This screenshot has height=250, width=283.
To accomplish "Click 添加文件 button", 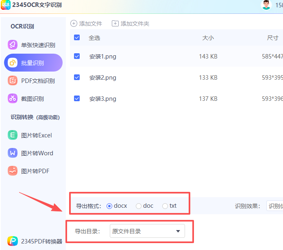I will click(86, 24).
